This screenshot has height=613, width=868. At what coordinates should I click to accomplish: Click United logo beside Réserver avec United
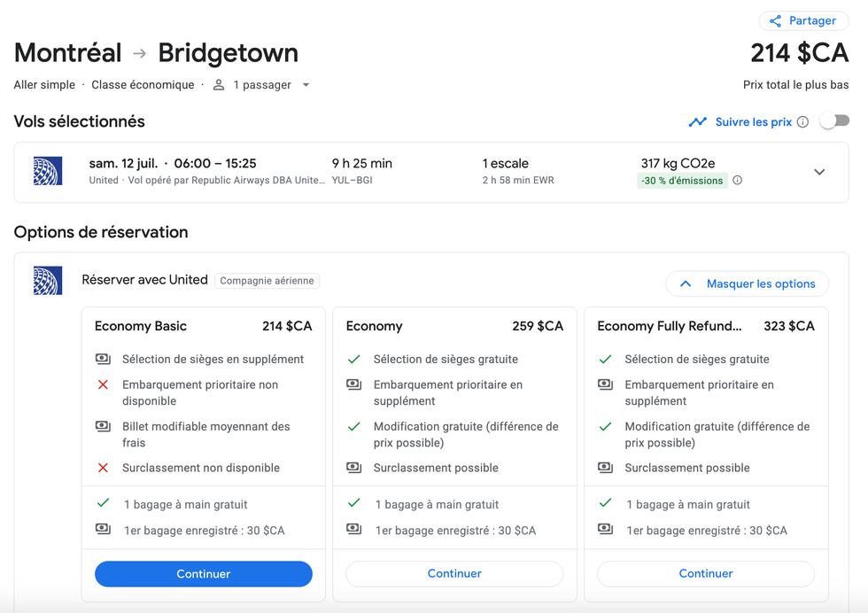pyautogui.click(x=48, y=280)
